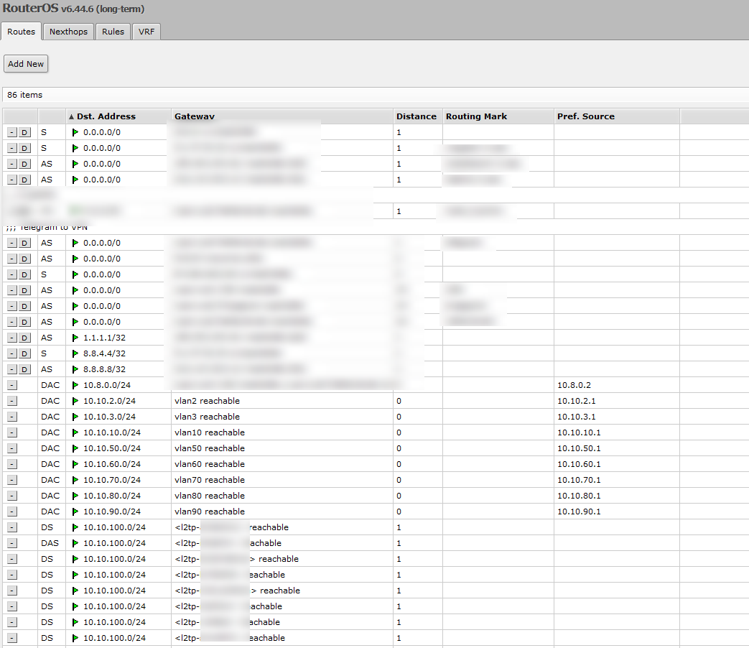
Task: Click minus button for the 10.10.90.0/24 route
Action: point(12,512)
